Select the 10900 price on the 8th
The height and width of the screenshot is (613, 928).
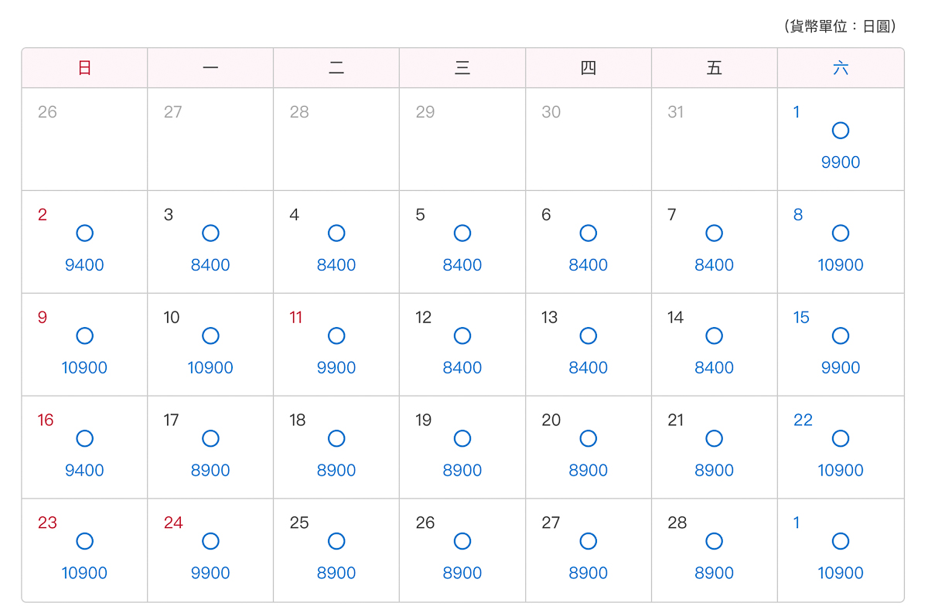click(841, 265)
